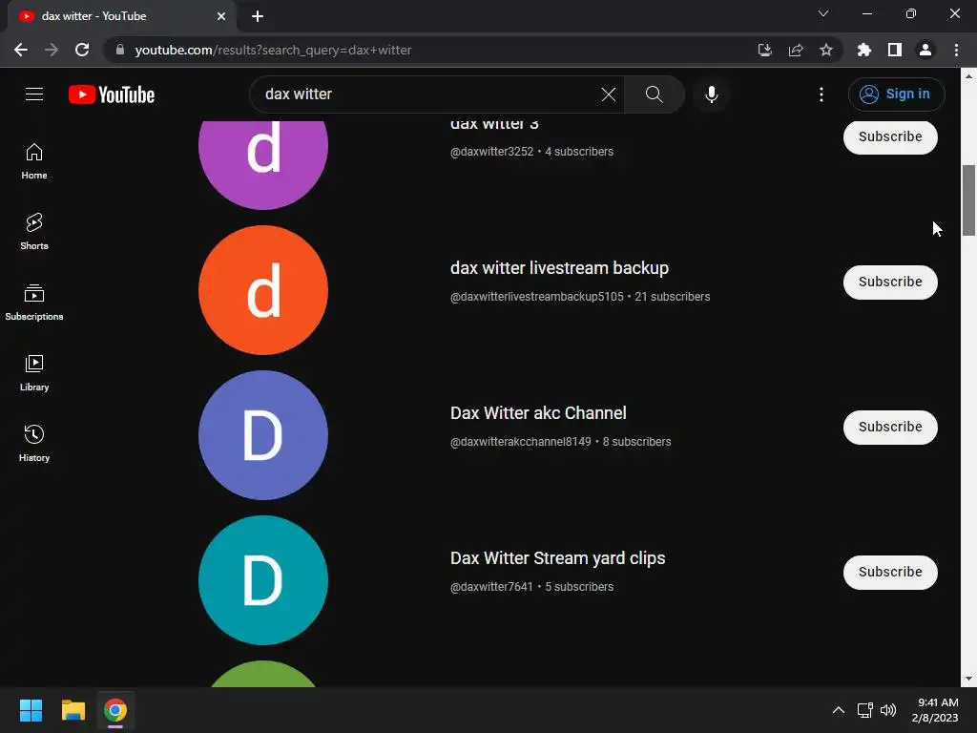Click the blue-purple D avatar for akc Channel
The height and width of the screenshot is (733, 977).
tap(263, 435)
